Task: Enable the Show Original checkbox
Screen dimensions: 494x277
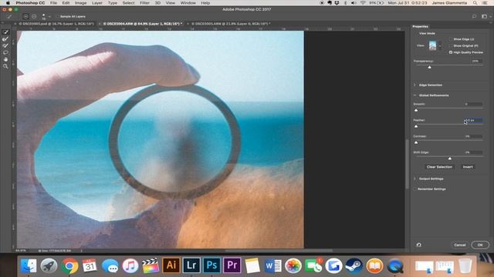Action: [x=451, y=45]
